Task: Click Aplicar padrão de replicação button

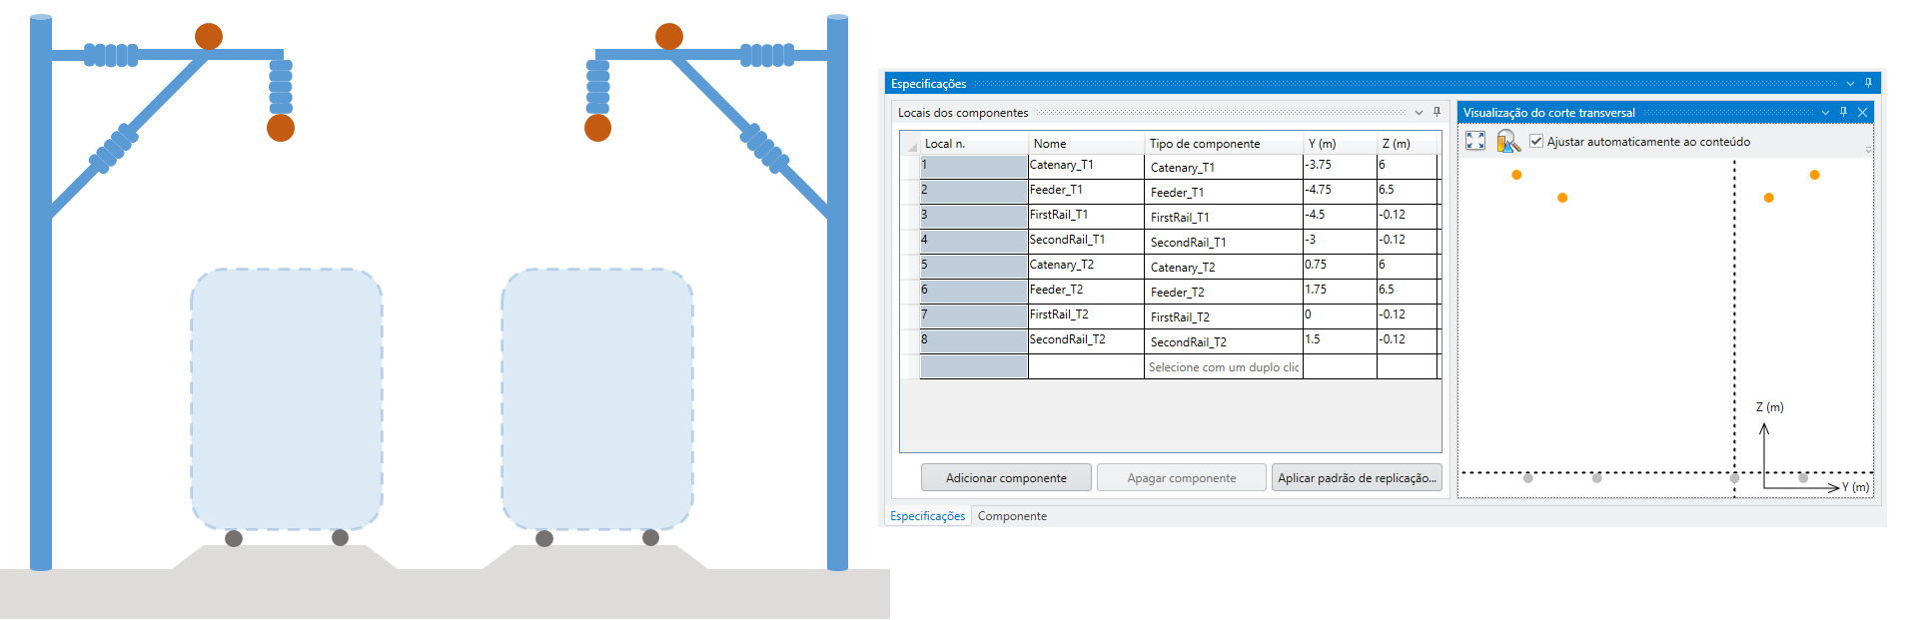Action: point(1357,478)
